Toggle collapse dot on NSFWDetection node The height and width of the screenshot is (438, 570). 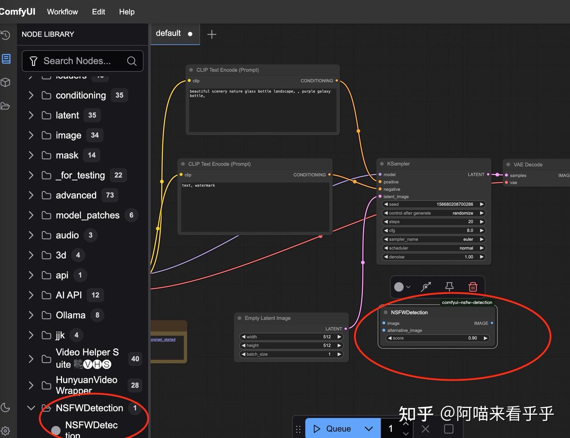tap(386, 313)
